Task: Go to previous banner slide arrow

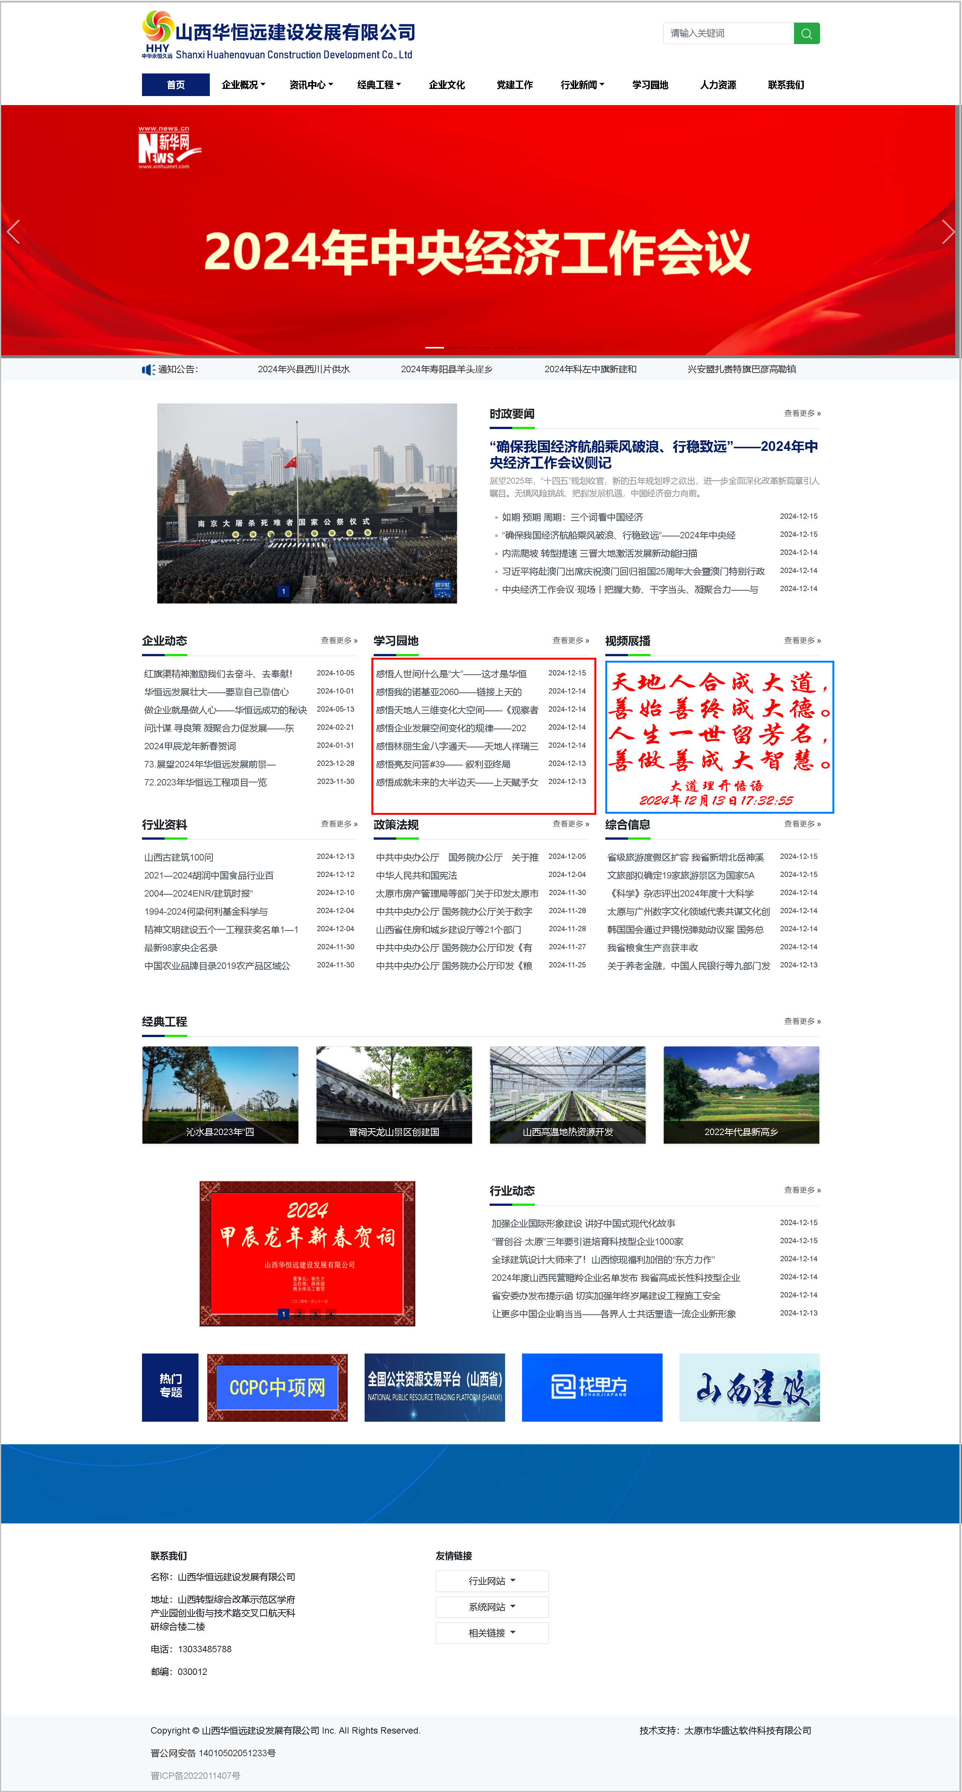Action: pyautogui.click(x=13, y=232)
